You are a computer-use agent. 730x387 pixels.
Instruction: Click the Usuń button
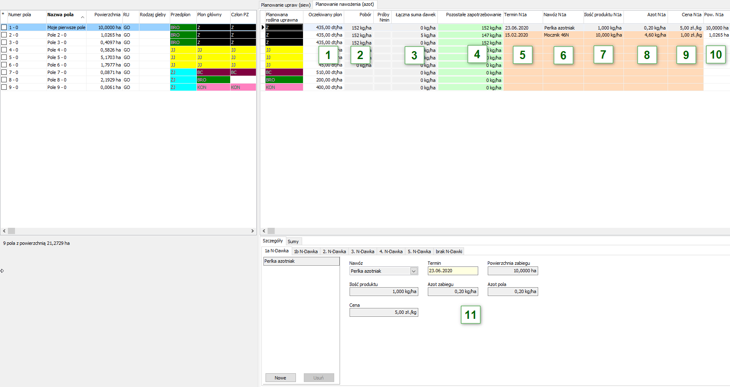coord(318,378)
